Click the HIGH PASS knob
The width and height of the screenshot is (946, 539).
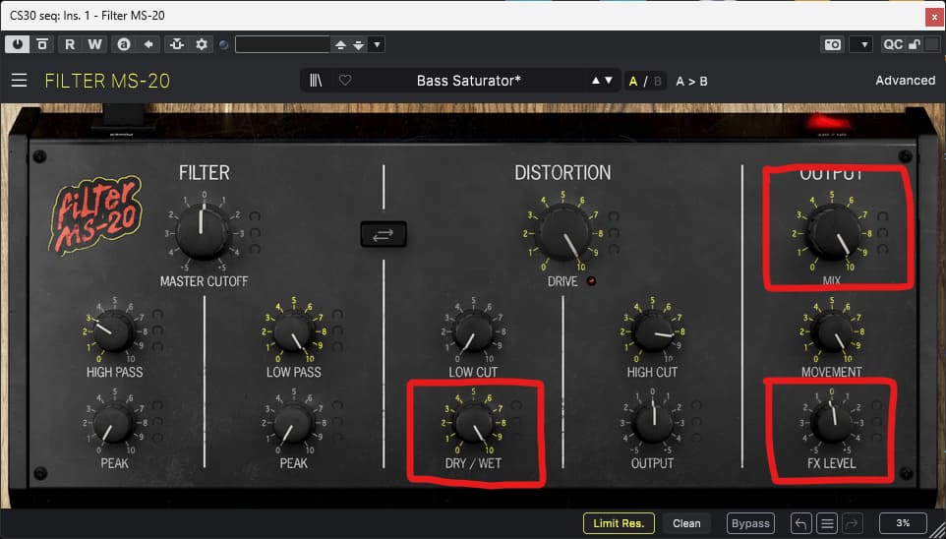(114, 330)
